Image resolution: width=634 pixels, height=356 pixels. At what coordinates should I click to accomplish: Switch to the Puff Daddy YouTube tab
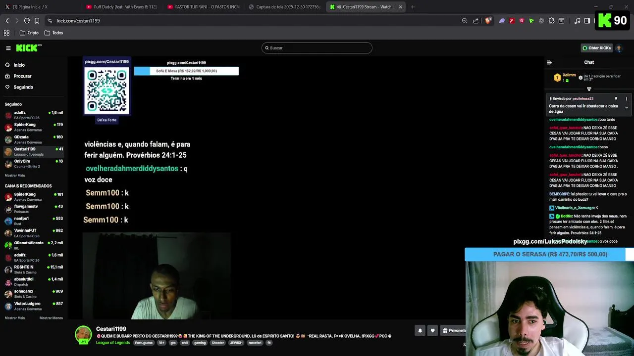pos(121,7)
